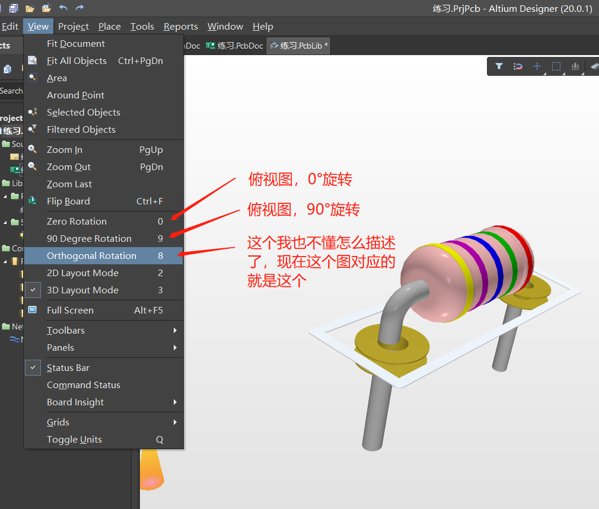This screenshot has height=509, width=599.
Task: Select Flip Board from the View menu
Action: [68, 201]
